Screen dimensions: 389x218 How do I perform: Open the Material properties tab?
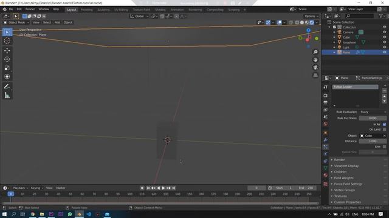pyautogui.click(x=326, y=175)
